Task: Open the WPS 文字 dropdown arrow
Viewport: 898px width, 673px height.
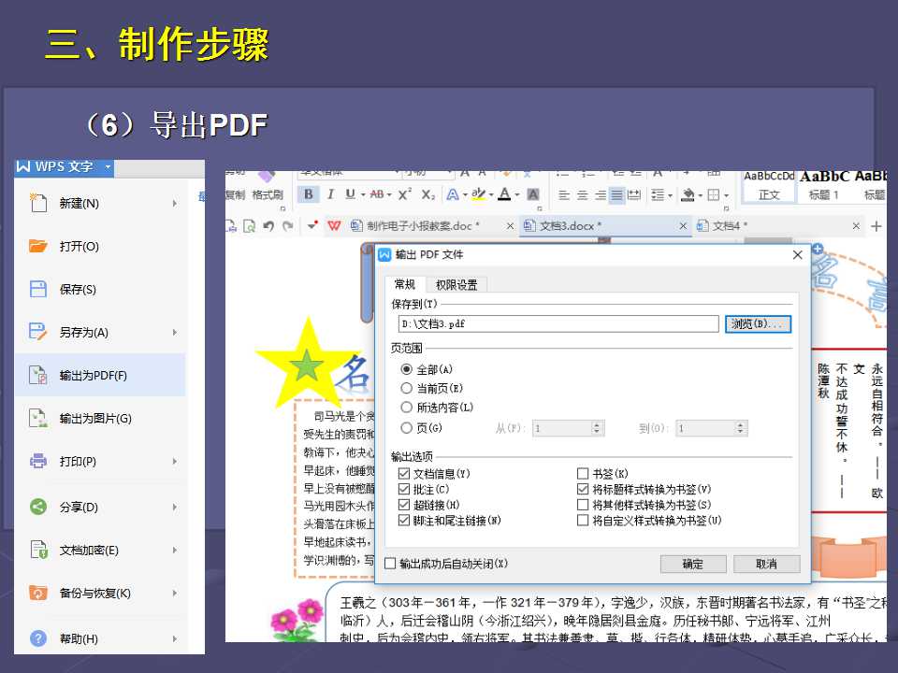Action: point(108,166)
